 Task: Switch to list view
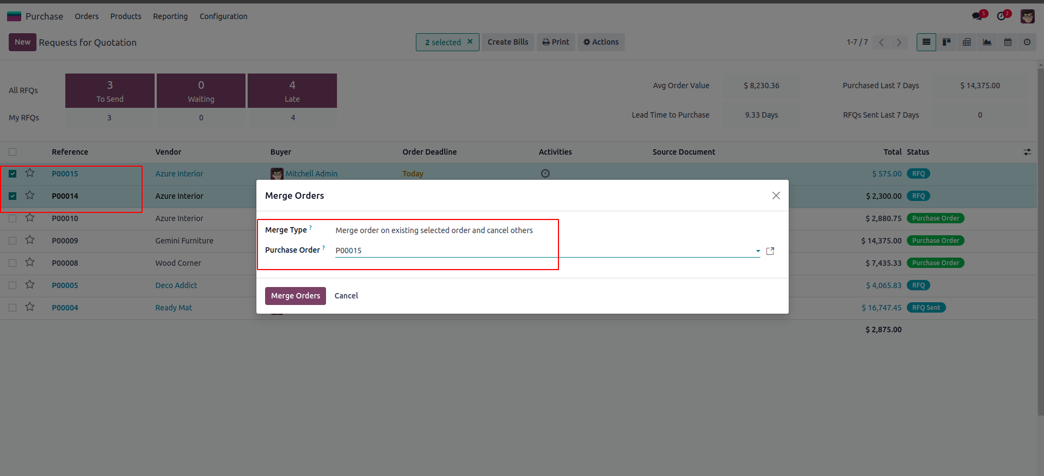tap(926, 42)
